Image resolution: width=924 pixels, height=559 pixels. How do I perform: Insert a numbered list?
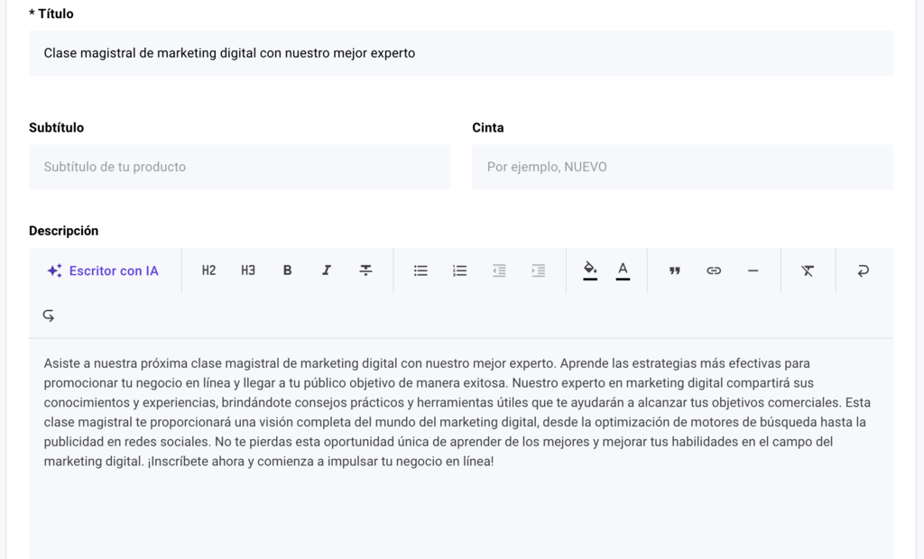[x=459, y=270]
